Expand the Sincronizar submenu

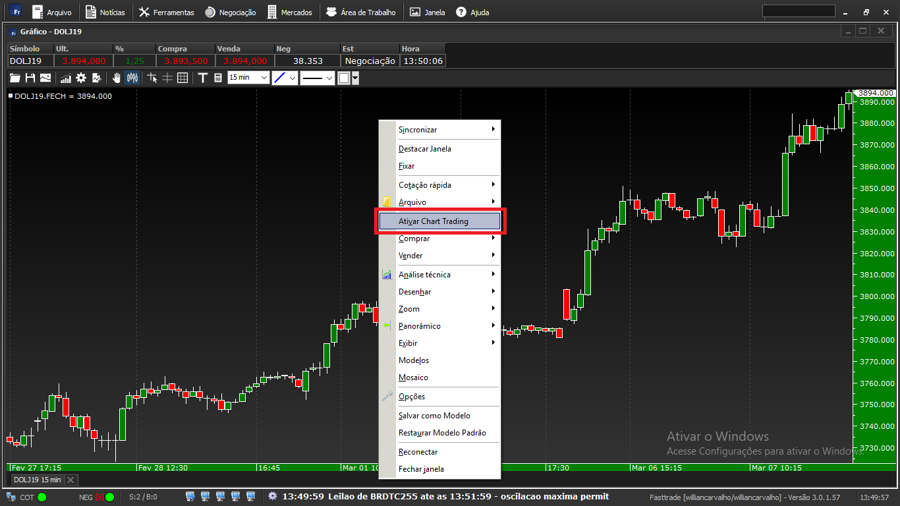tap(439, 130)
